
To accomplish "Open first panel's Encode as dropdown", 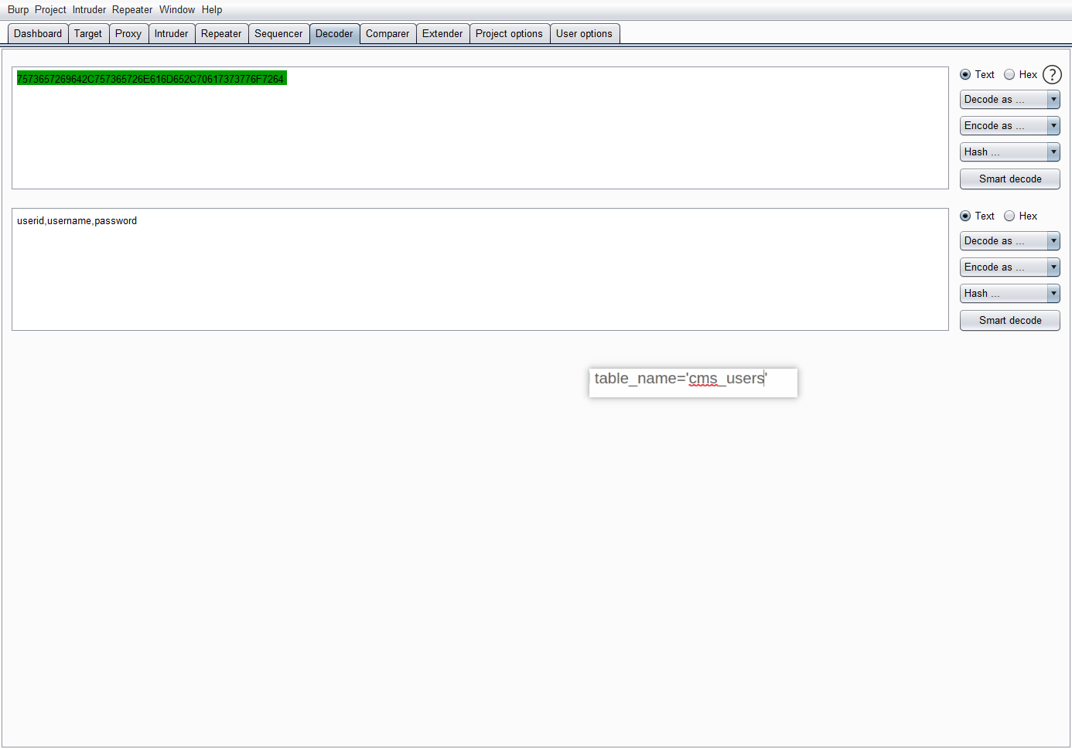I will 1009,126.
